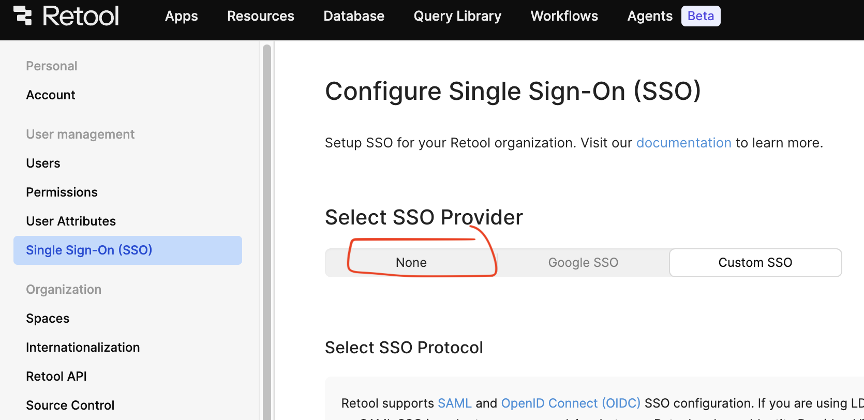Click the Personal section heading
The width and height of the screenshot is (864, 420).
coord(52,66)
